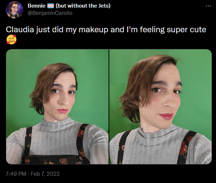Viewport: 216px width, 183px height.
Task: Click the "(but without the Jets)" name text
Action: coord(83,6)
